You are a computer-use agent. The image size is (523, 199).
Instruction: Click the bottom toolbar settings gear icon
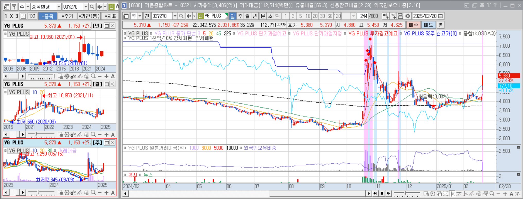coord(433,194)
